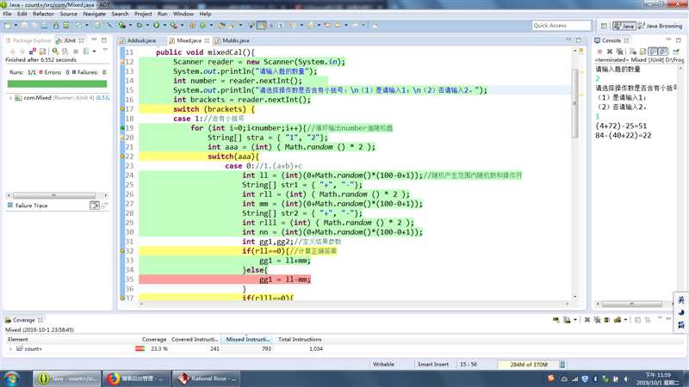689x387 pixels.
Task: Switch to the Java Browsing perspective
Action: (661, 26)
